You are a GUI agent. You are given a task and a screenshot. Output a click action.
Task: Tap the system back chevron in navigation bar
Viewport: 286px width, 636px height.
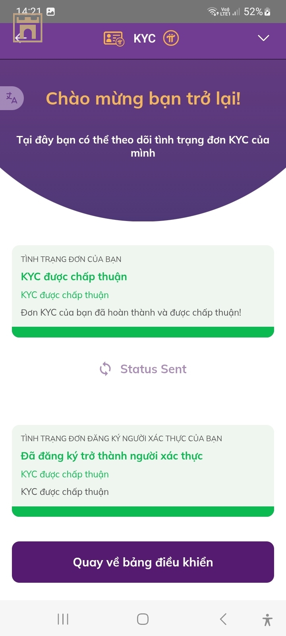(223, 619)
